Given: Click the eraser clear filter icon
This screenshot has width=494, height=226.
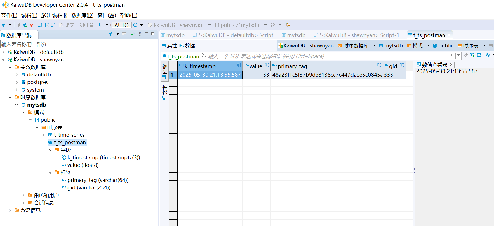Looking at the screenshot, I should coord(466,55).
